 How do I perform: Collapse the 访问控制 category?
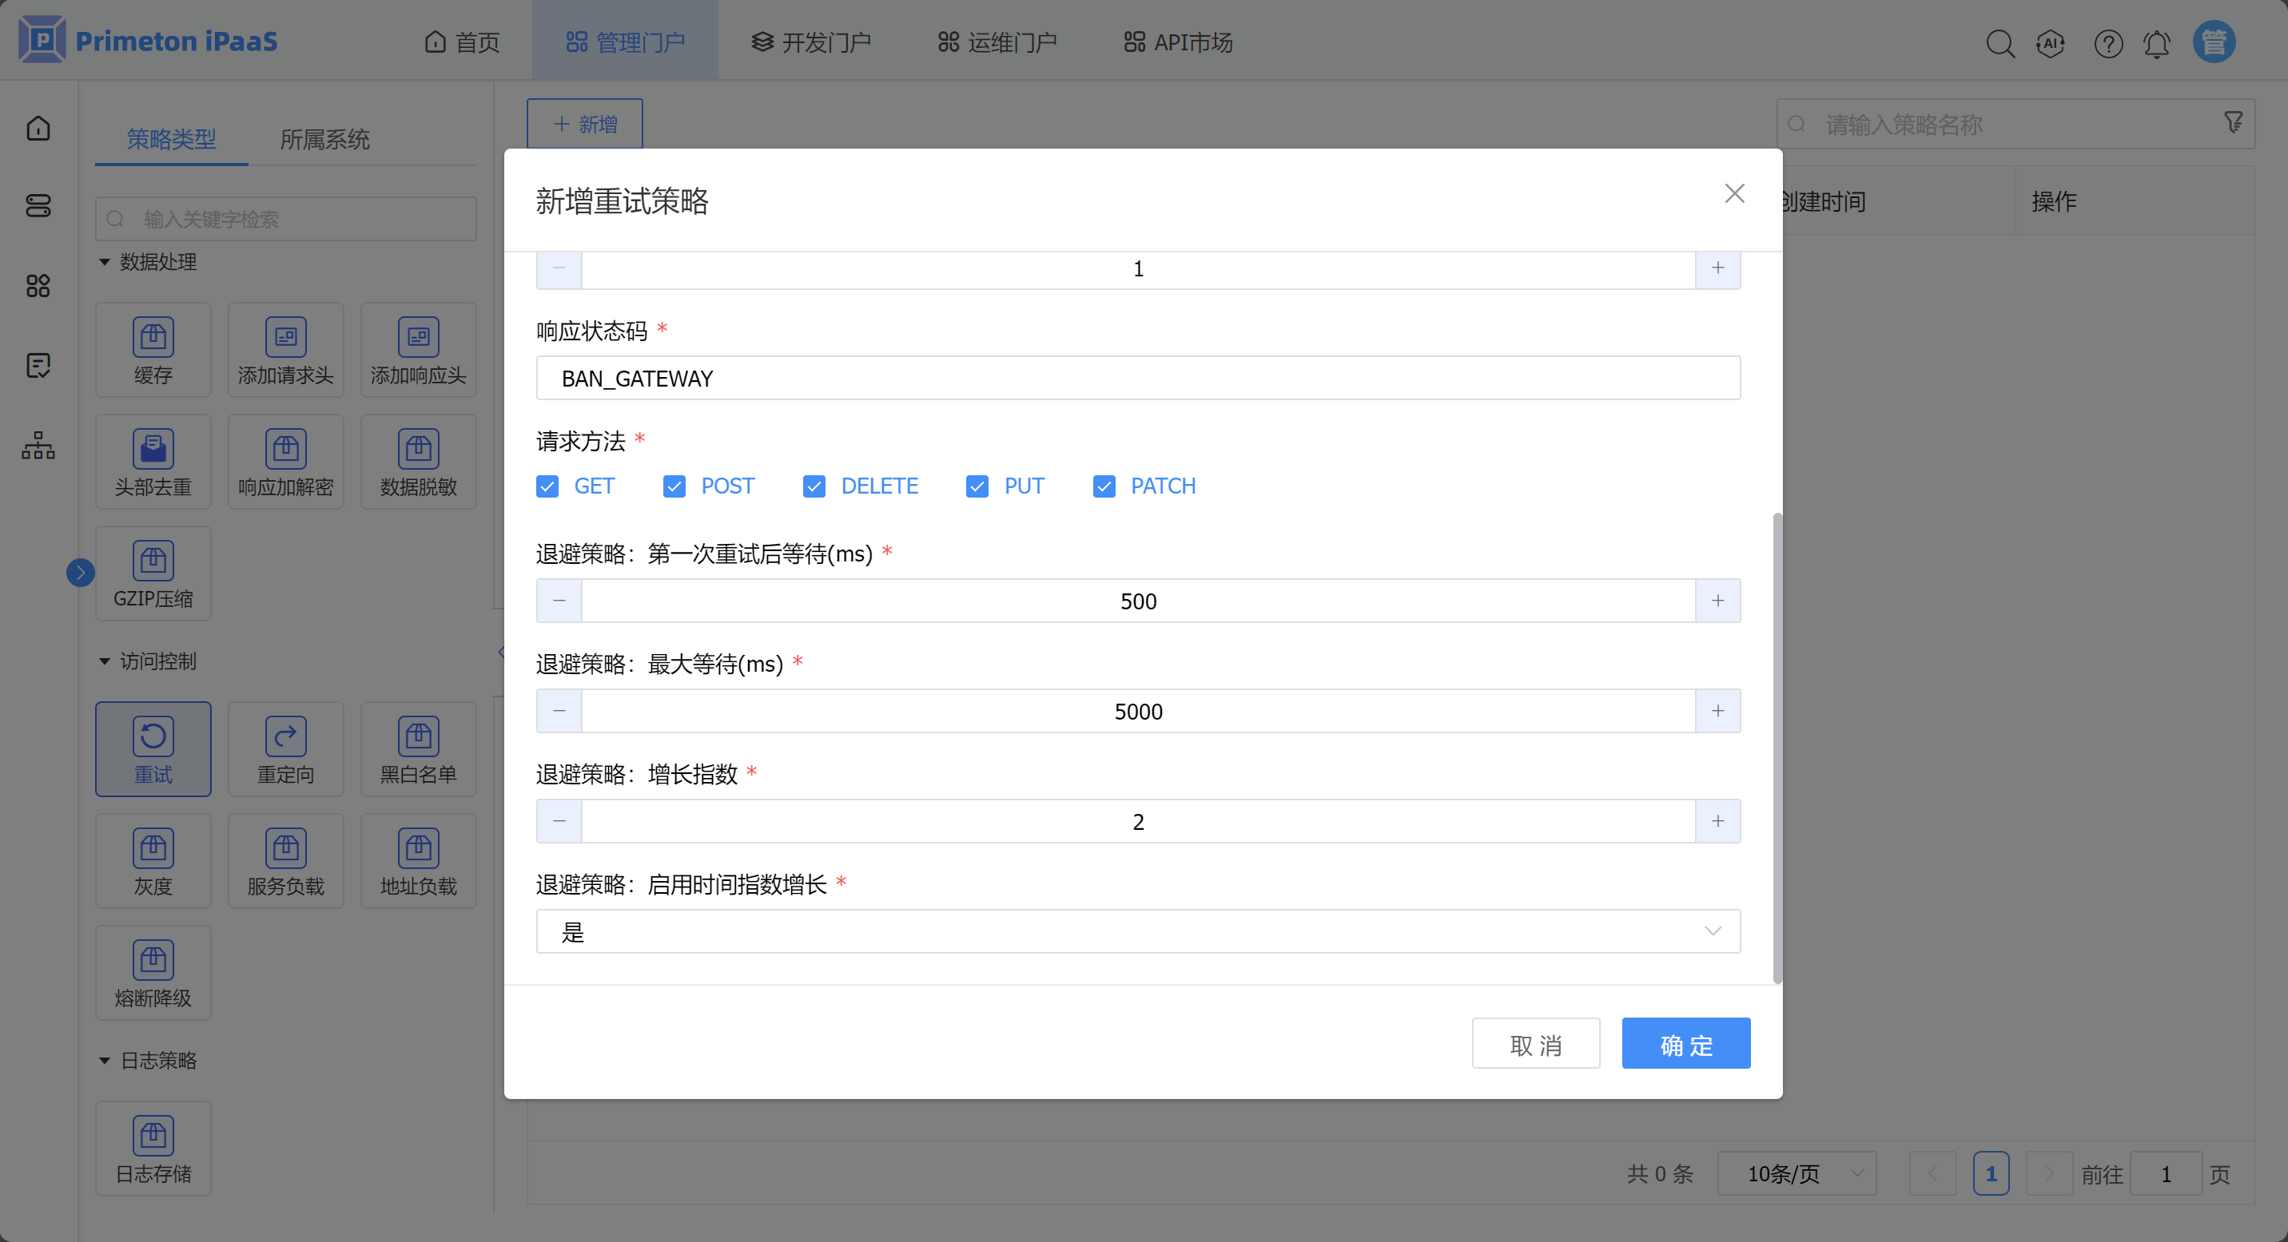click(105, 661)
